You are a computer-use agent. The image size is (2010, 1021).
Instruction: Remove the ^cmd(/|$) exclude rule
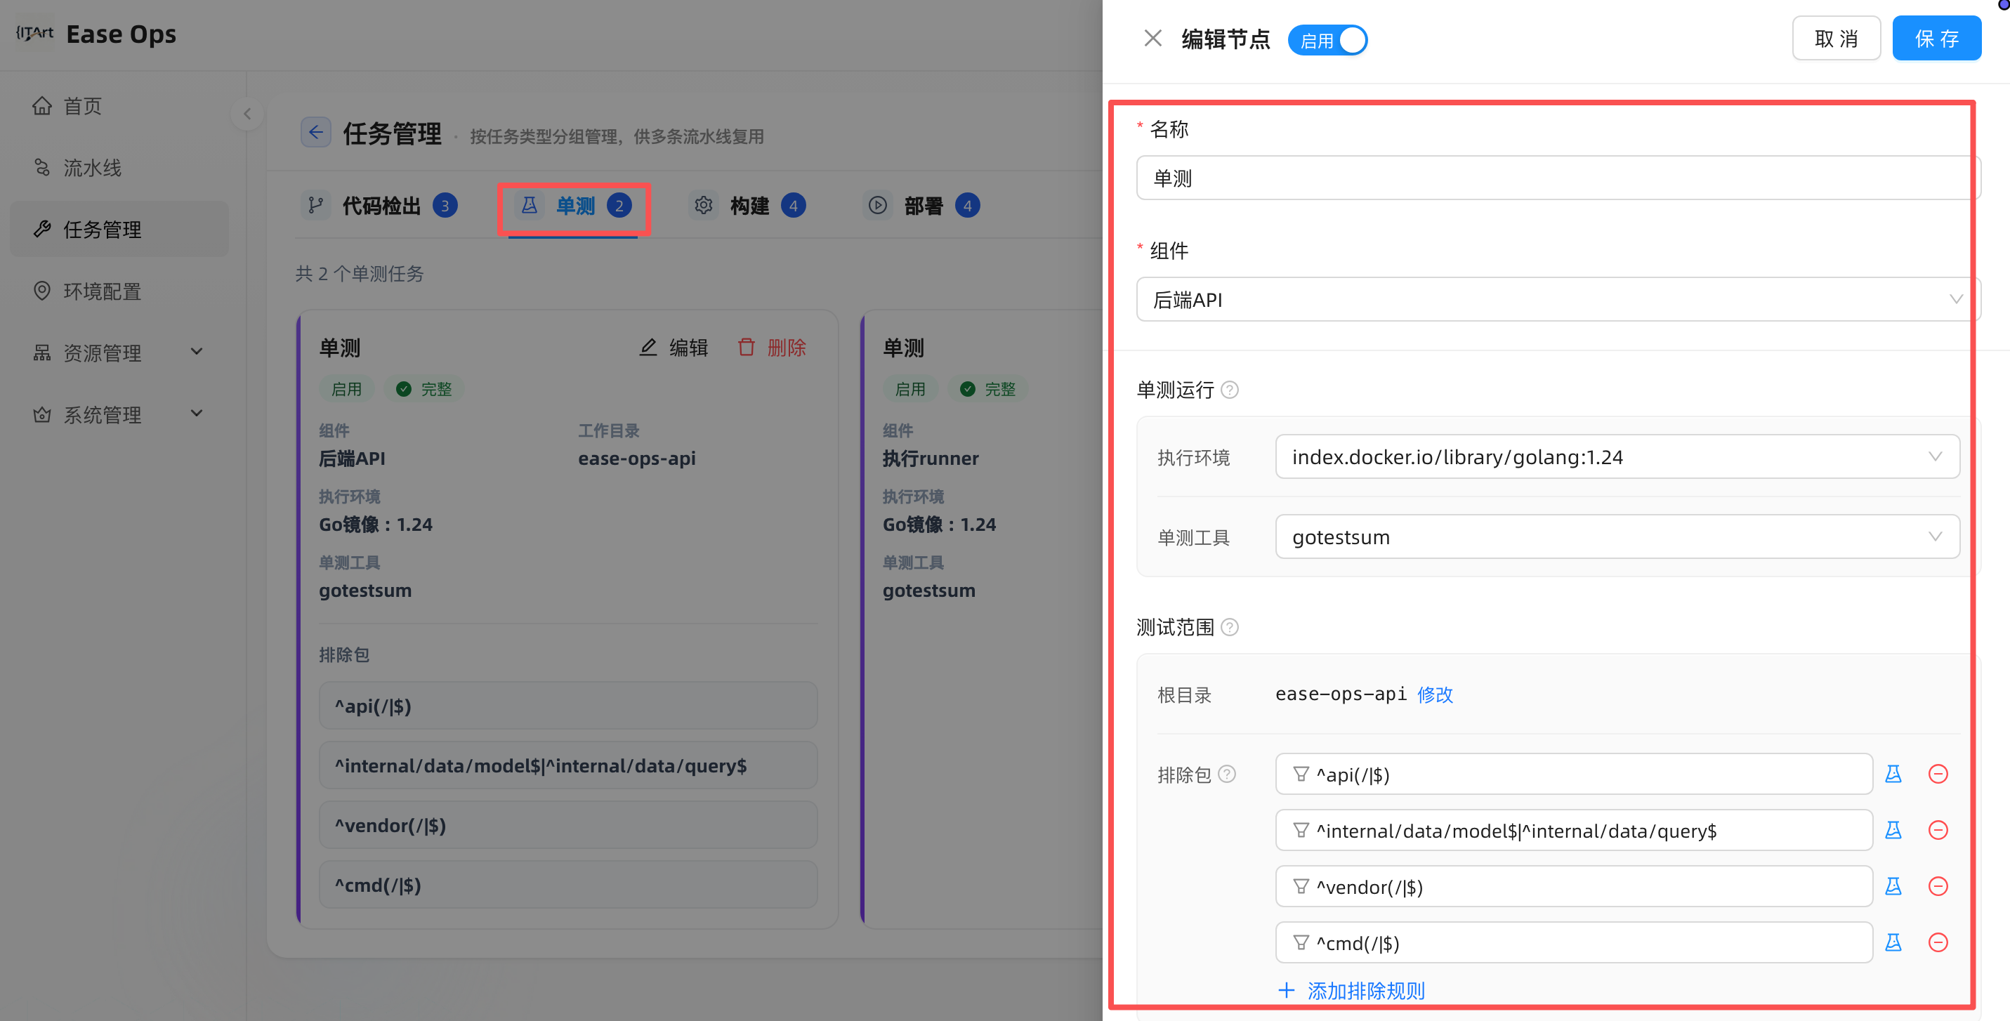click(x=1938, y=942)
